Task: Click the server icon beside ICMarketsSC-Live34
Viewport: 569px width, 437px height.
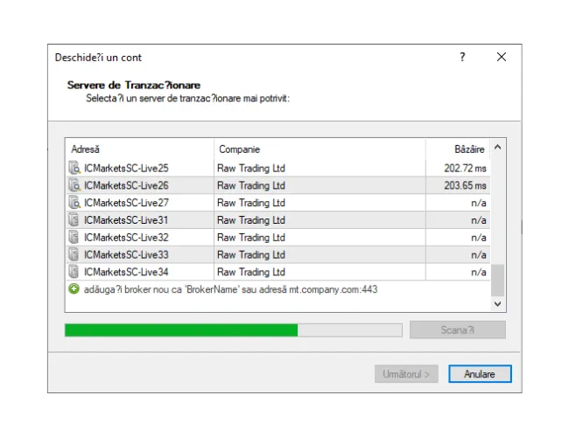Action: pos(74,273)
